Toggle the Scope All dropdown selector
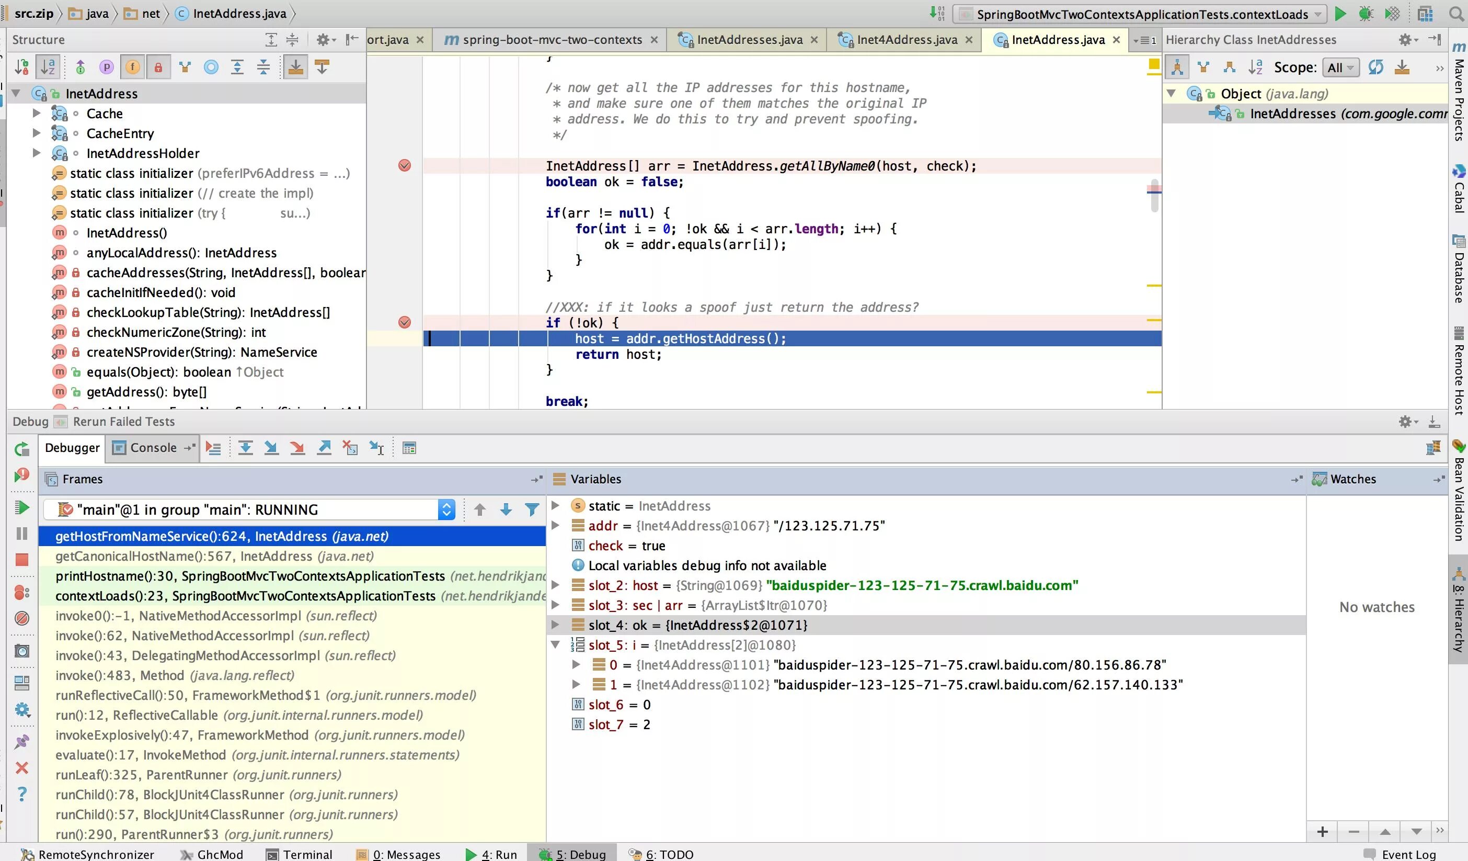The height and width of the screenshot is (861, 1468). pyautogui.click(x=1340, y=66)
